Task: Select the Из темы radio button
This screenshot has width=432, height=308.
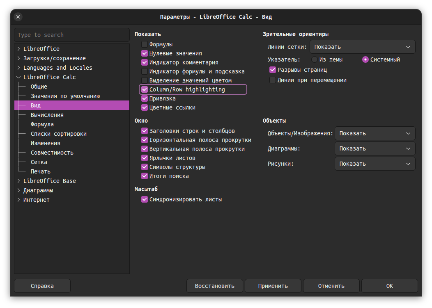Action: tap(315, 59)
